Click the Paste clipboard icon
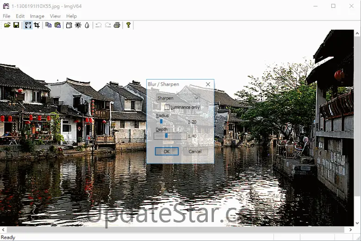361x241 pixels. tap(57, 25)
